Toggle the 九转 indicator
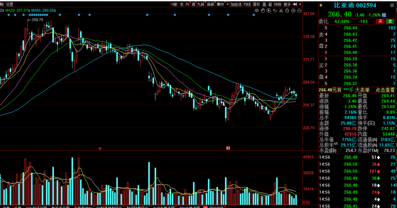 pos(200,4)
